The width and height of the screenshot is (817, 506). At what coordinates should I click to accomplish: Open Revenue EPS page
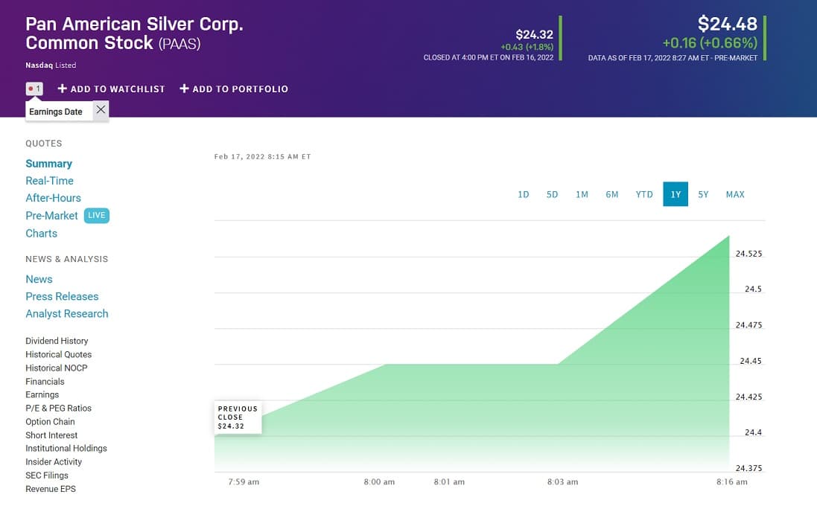pos(51,489)
